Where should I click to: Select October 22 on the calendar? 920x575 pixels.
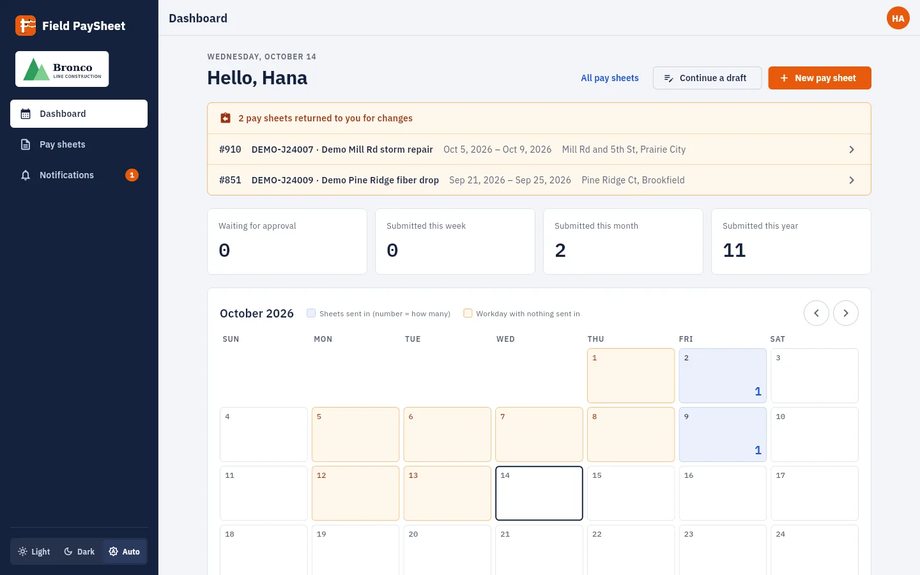[631, 549]
